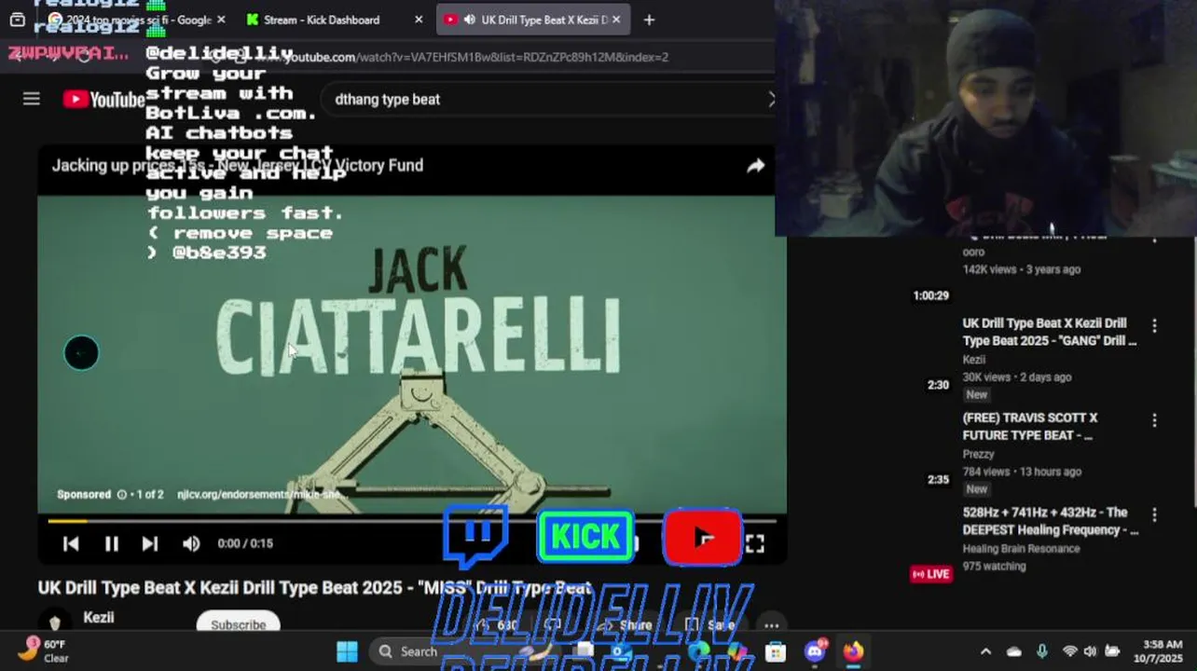Viewport: 1197px width, 671px height.
Task: Open the Kezii channel avatar
Action: (x=55, y=623)
